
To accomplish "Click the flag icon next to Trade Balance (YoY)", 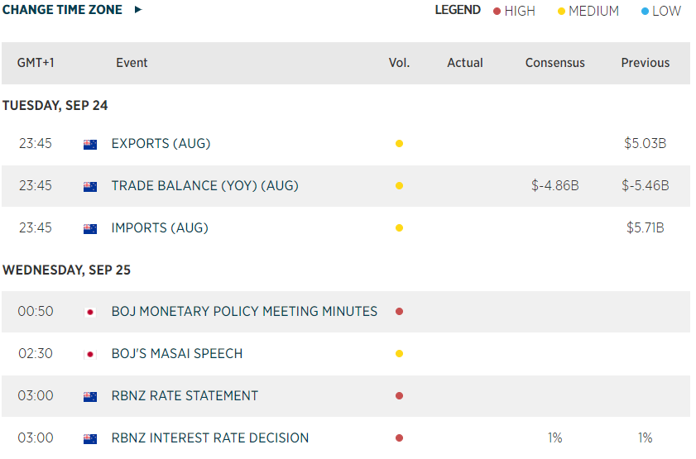I will coord(90,186).
